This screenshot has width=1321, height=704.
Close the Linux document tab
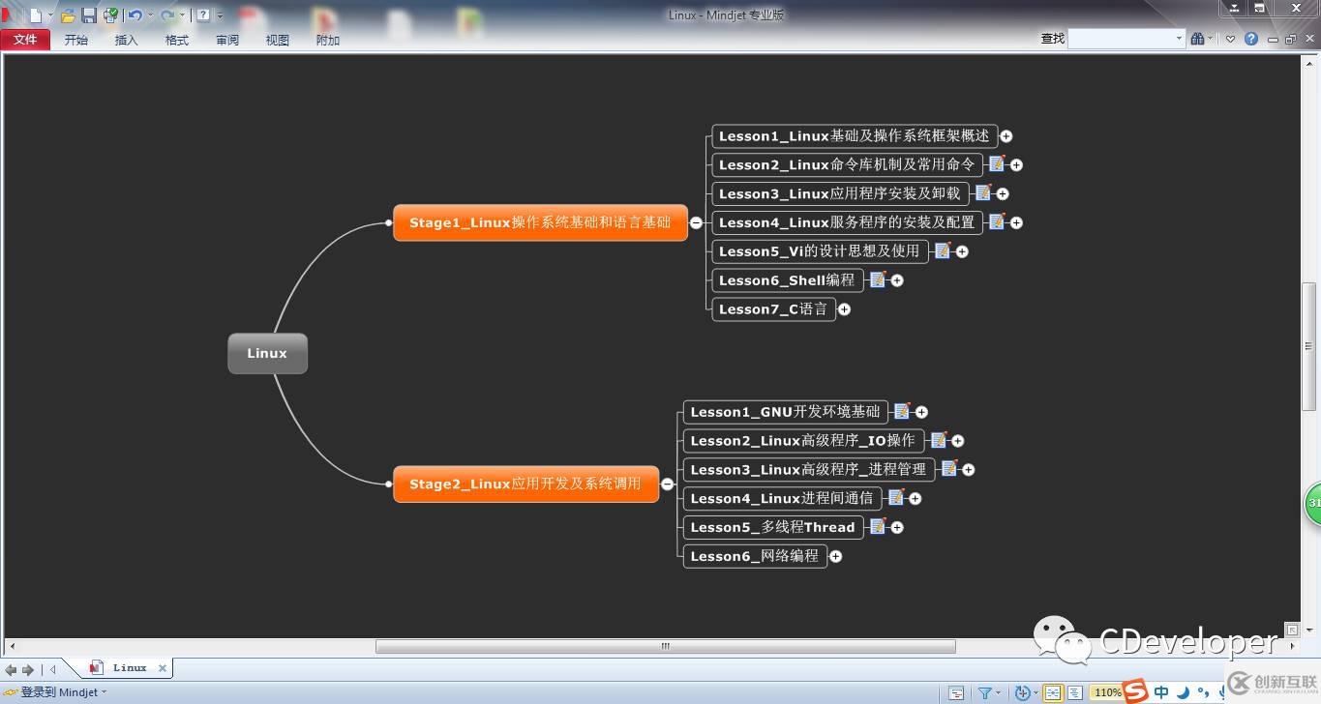[163, 667]
